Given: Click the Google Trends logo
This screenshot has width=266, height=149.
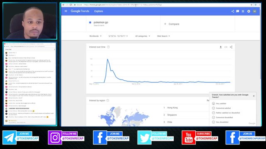Looking at the screenshot, I should (80, 11).
